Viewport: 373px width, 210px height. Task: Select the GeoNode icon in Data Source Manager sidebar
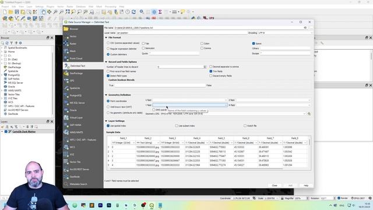pos(66,177)
